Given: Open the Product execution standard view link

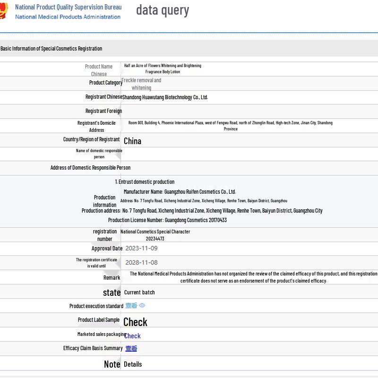Looking at the screenshot, I should 131,306.
